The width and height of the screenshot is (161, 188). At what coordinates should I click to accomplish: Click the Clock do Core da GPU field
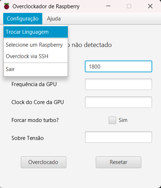[x=118, y=102]
